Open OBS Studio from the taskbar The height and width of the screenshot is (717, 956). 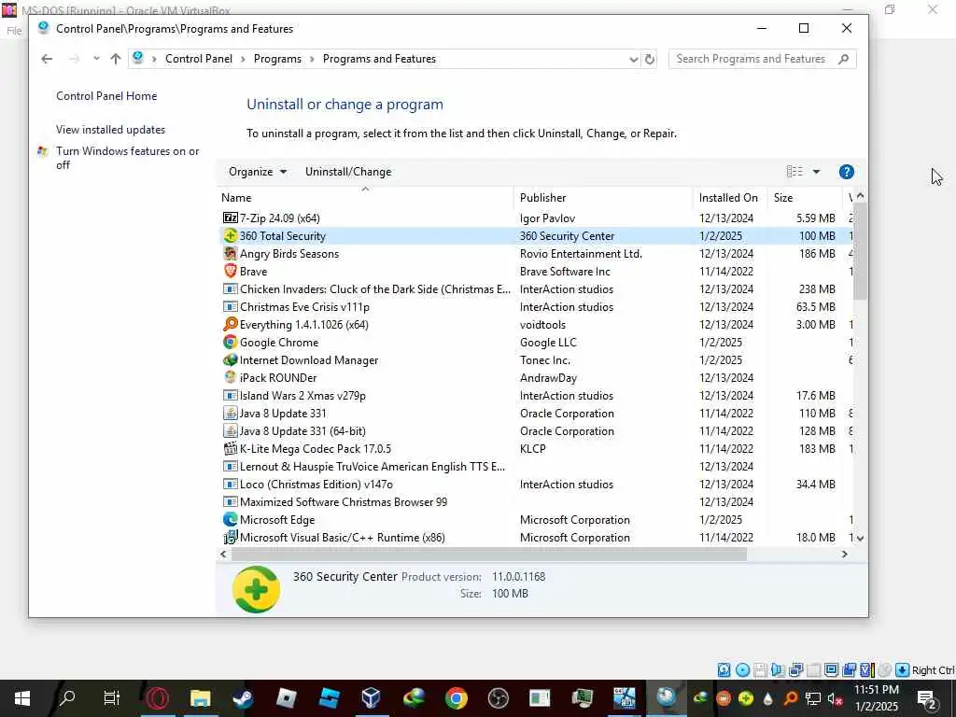coord(499,698)
